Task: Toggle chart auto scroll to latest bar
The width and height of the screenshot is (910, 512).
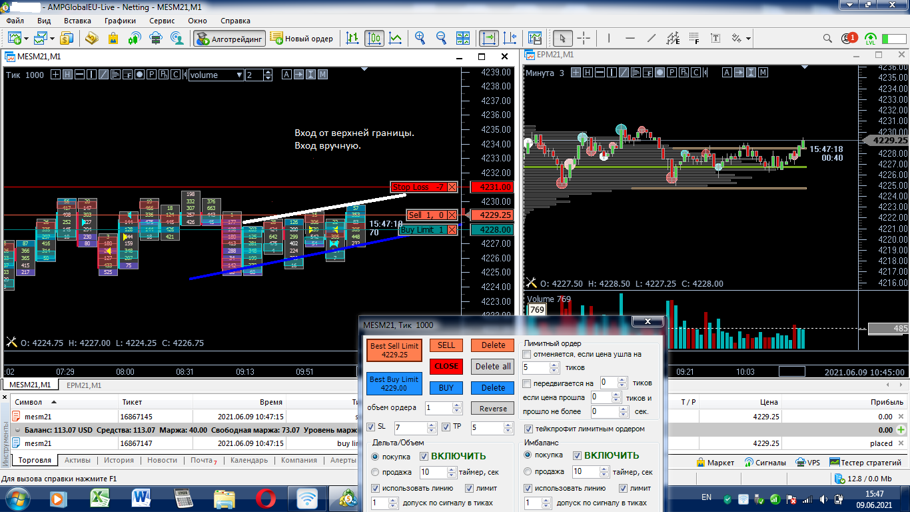Action: [489, 38]
